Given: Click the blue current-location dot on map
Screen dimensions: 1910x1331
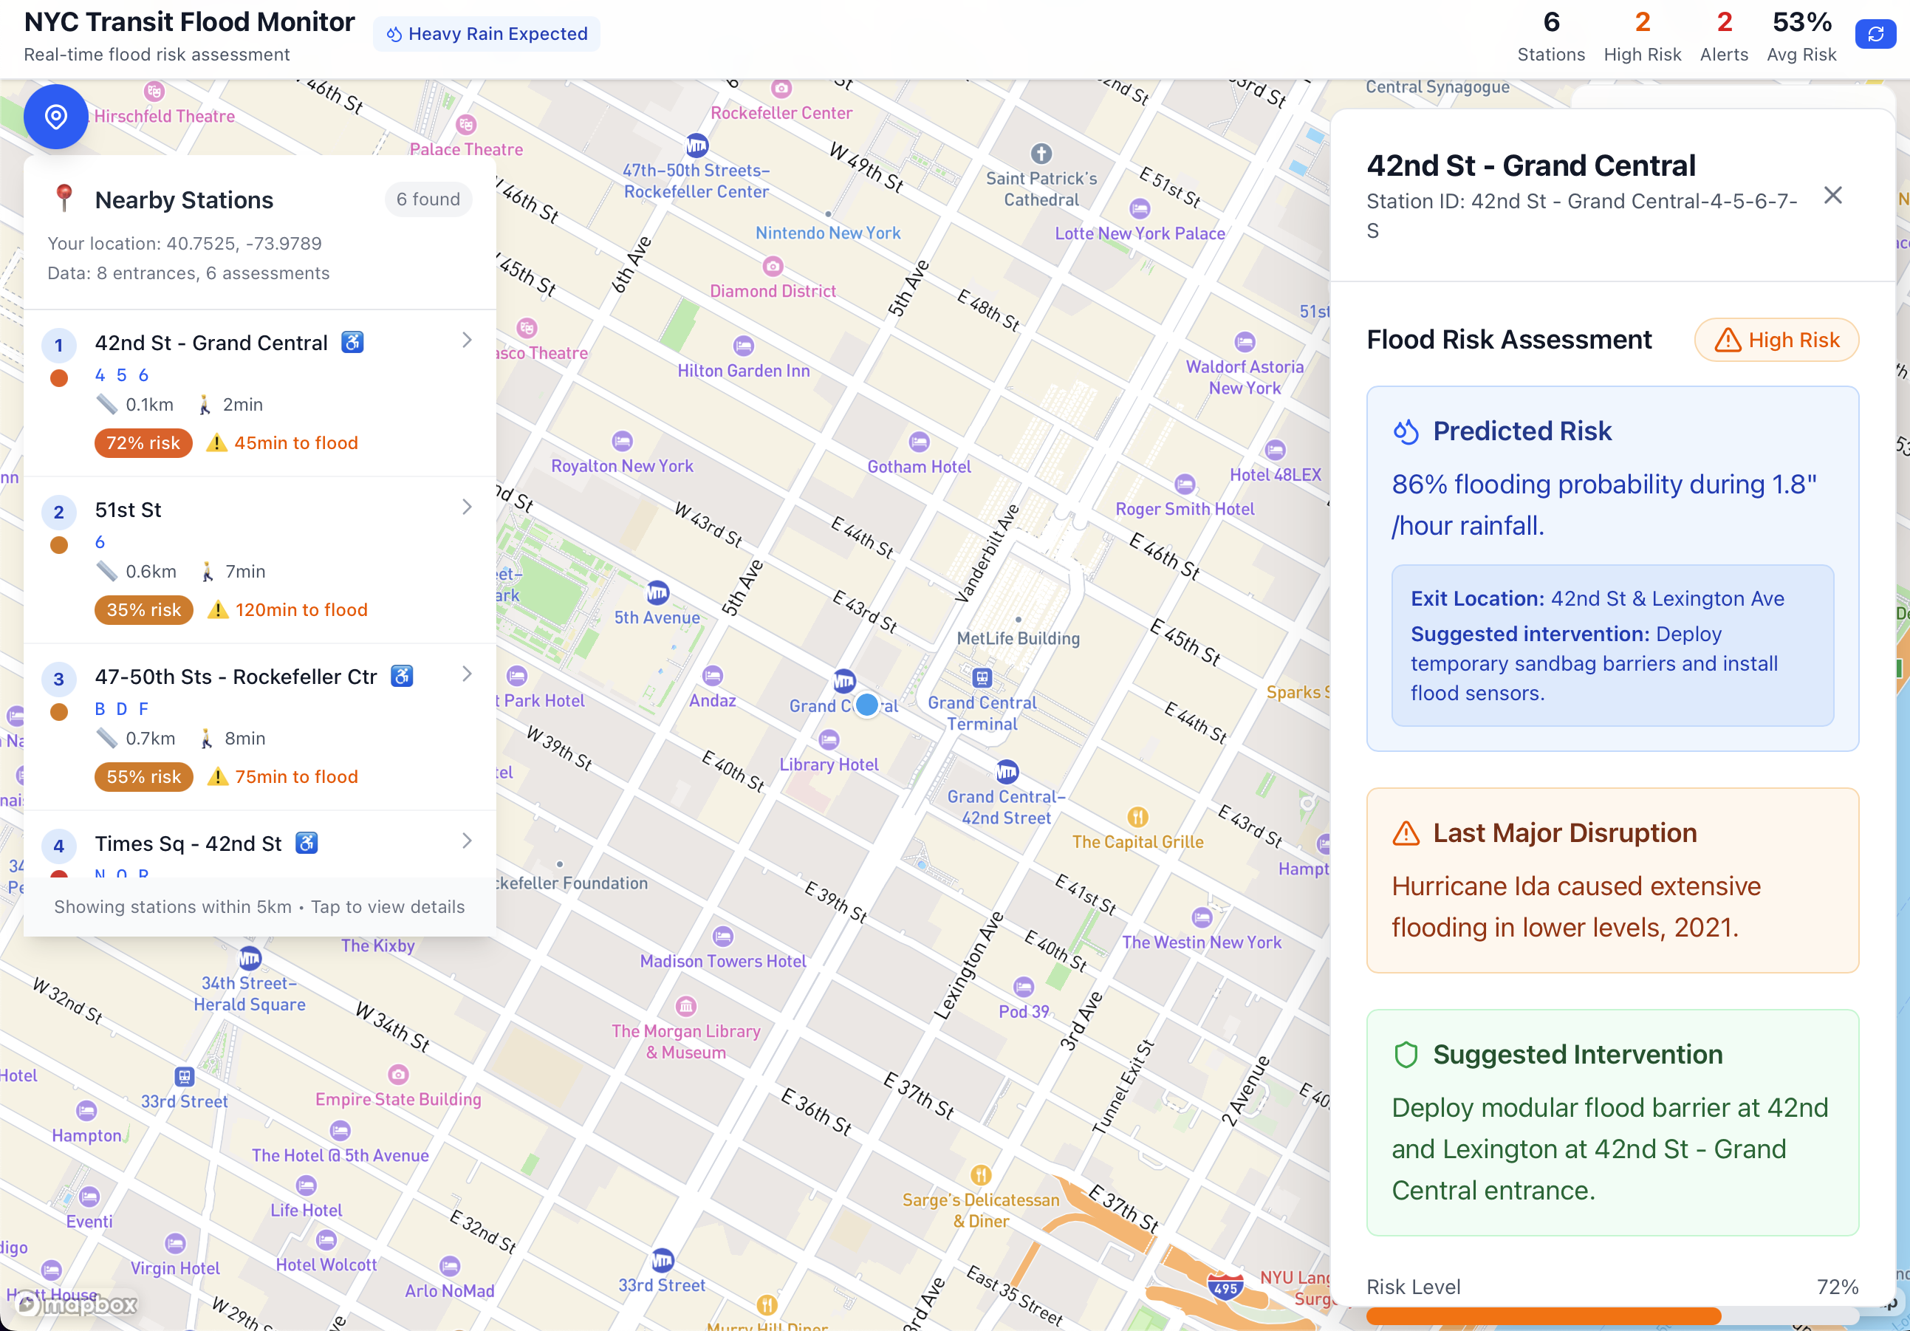Looking at the screenshot, I should [867, 705].
